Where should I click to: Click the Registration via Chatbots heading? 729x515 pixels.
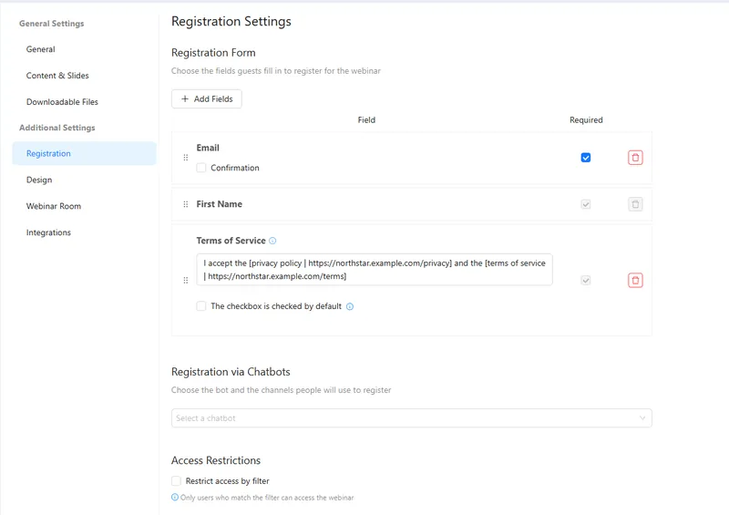(231, 372)
